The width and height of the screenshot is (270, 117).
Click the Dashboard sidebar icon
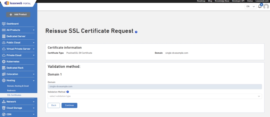coord(4,24)
